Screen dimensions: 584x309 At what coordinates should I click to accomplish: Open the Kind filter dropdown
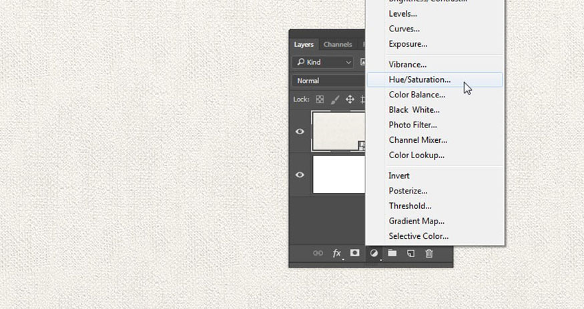(x=323, y=62)
